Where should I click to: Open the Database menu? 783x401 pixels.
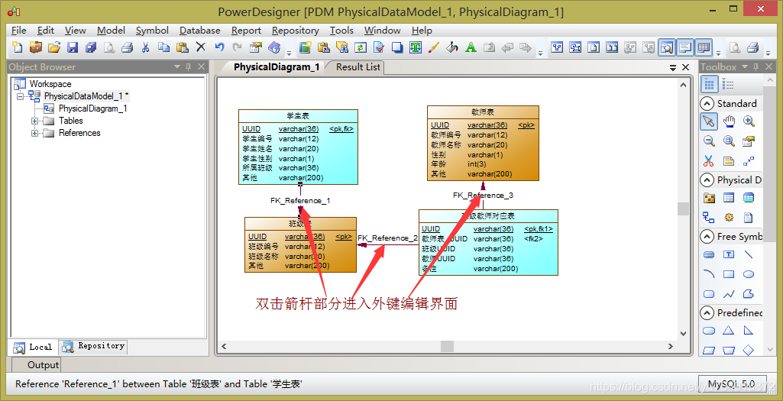[x=199, y=31]
